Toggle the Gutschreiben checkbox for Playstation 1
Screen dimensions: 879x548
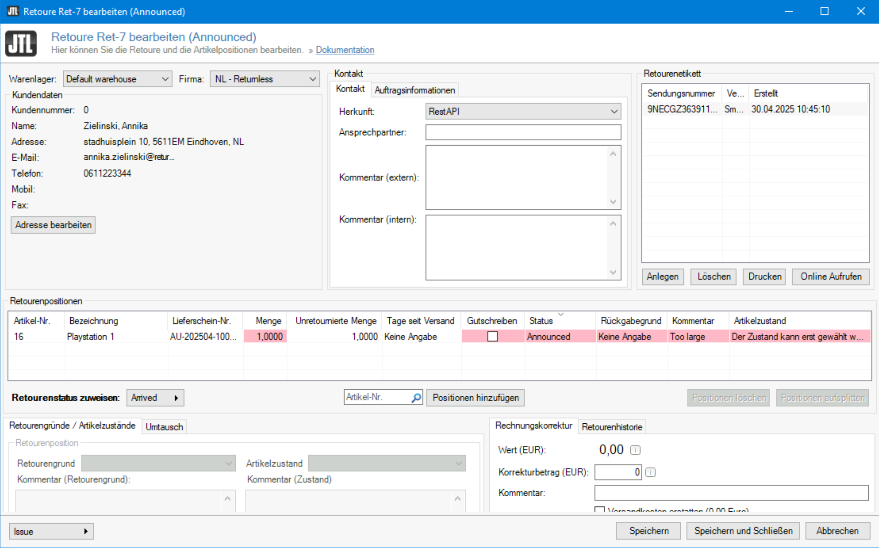point(492,336)
